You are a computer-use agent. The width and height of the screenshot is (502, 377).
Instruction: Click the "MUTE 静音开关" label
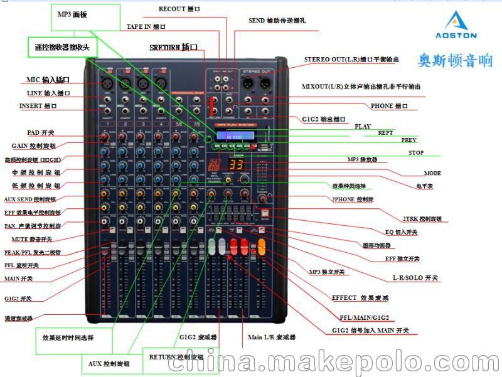(32, 240)
